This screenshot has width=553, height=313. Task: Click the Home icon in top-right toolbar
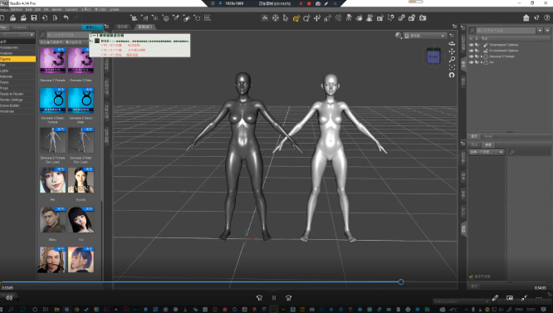click(x=526, y=18)
